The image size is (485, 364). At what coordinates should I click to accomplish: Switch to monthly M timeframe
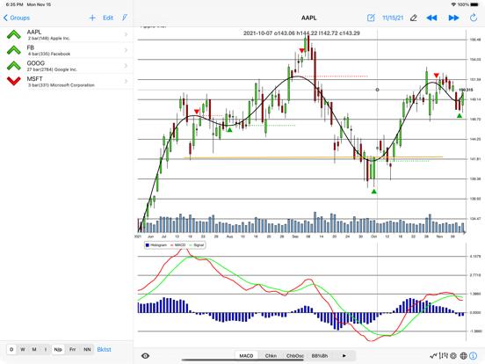point(34,349)
